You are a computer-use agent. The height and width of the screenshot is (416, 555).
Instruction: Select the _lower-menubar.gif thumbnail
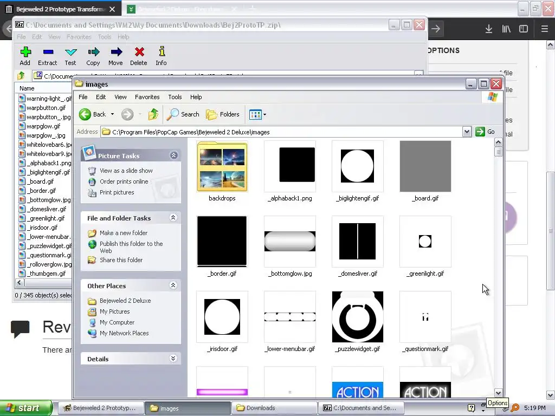pyautogui.click(x=290, y=316)
